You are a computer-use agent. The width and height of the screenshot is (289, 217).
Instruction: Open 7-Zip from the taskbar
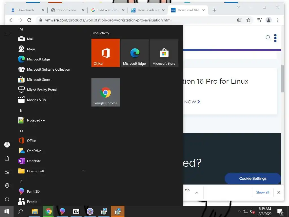click(x=76, y=211)
